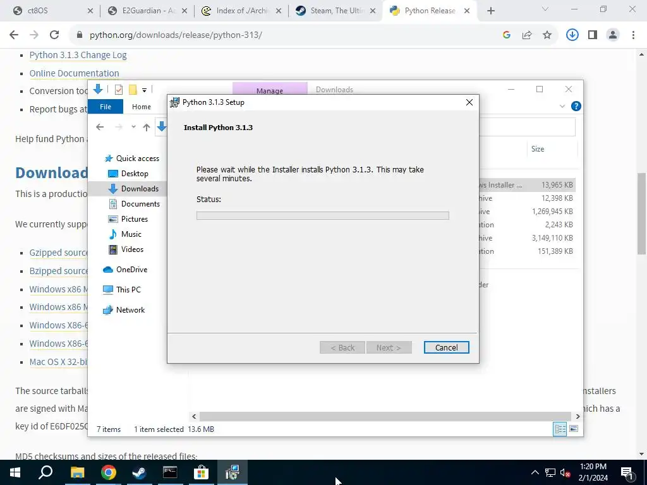Screen dimensions: 647x485
Task: Open Videos folder in the sidebar
Action: point(132,249)
